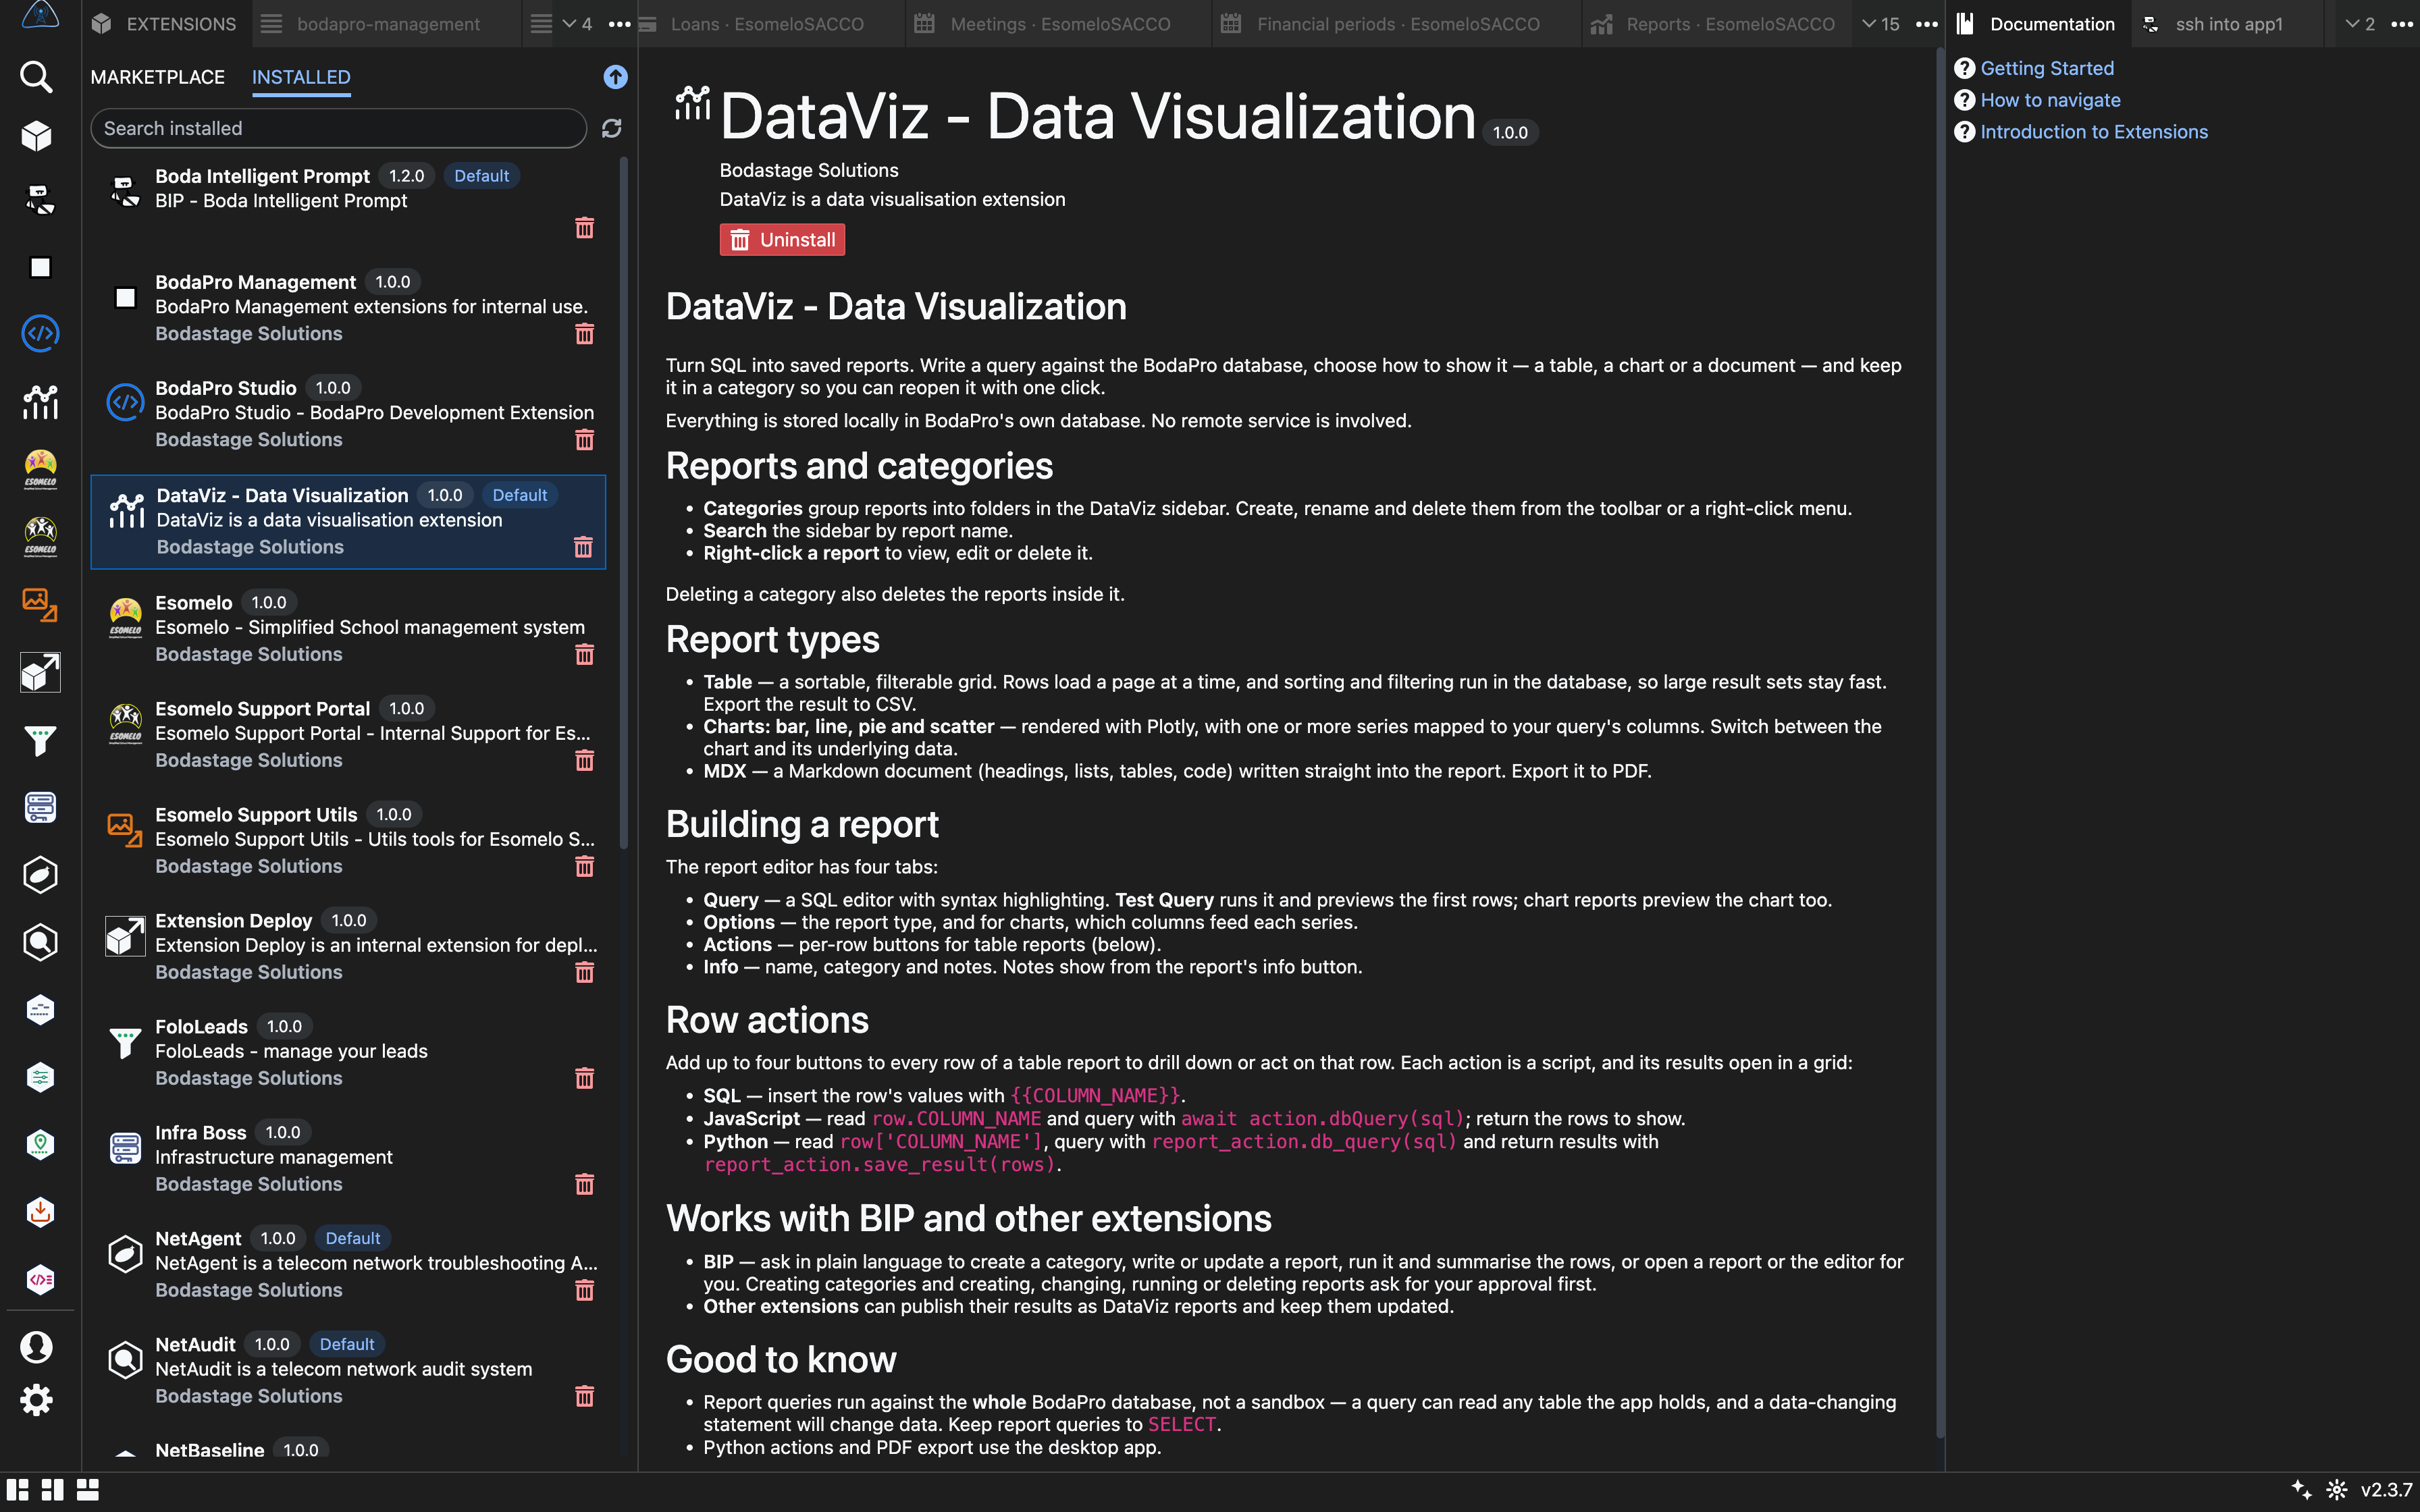This screenshot has height=1512, width=2420.
Task: Select the first layout icon in the status bar
Action: (x=17, y=1490)
